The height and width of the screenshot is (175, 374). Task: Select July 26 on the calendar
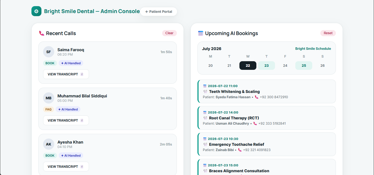tap(323, 66)
